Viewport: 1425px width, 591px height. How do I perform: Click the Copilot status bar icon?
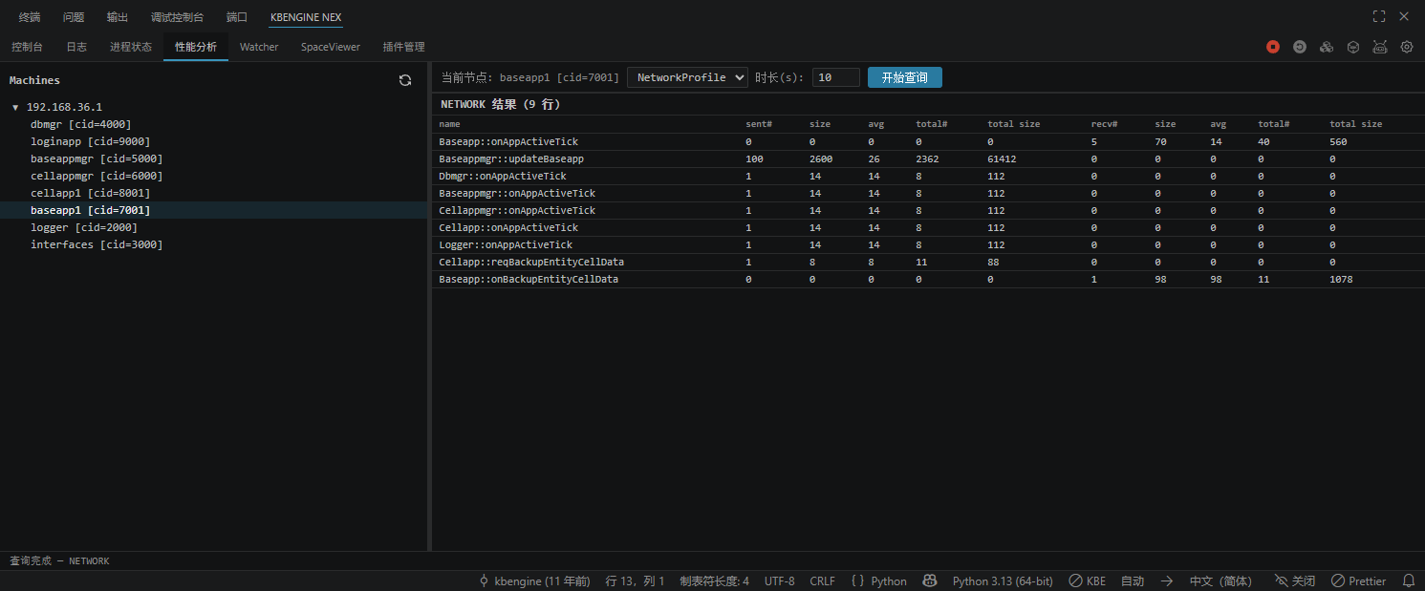click(x=929, y=580)
